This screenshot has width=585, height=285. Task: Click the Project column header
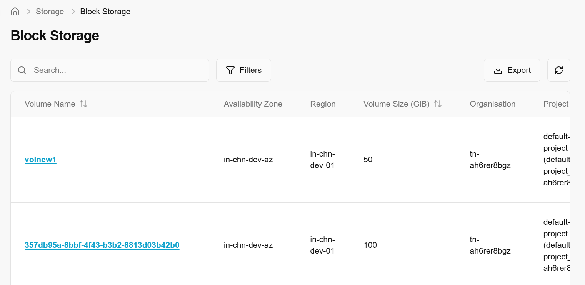coord(555,104)
